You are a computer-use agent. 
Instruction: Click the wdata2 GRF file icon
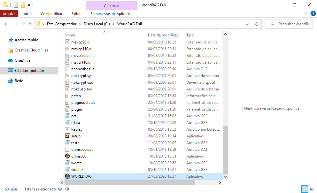(x=67, y=169)
